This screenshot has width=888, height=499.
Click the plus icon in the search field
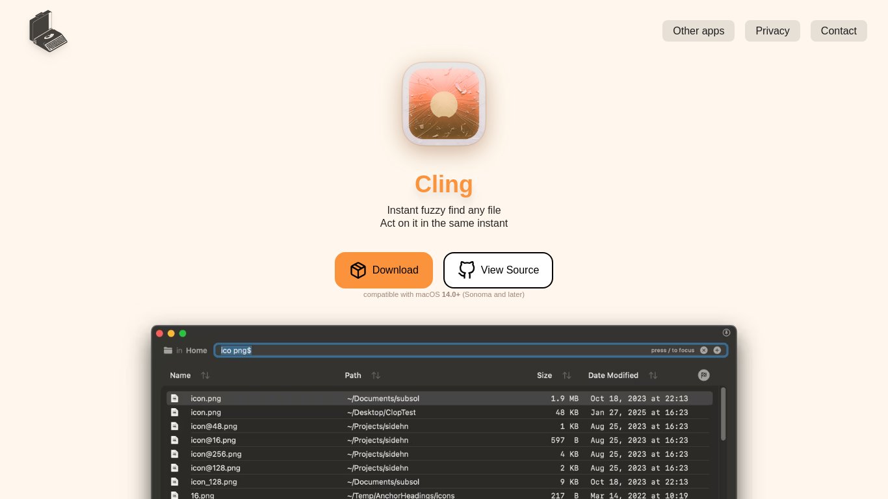[x=717, y=350]
